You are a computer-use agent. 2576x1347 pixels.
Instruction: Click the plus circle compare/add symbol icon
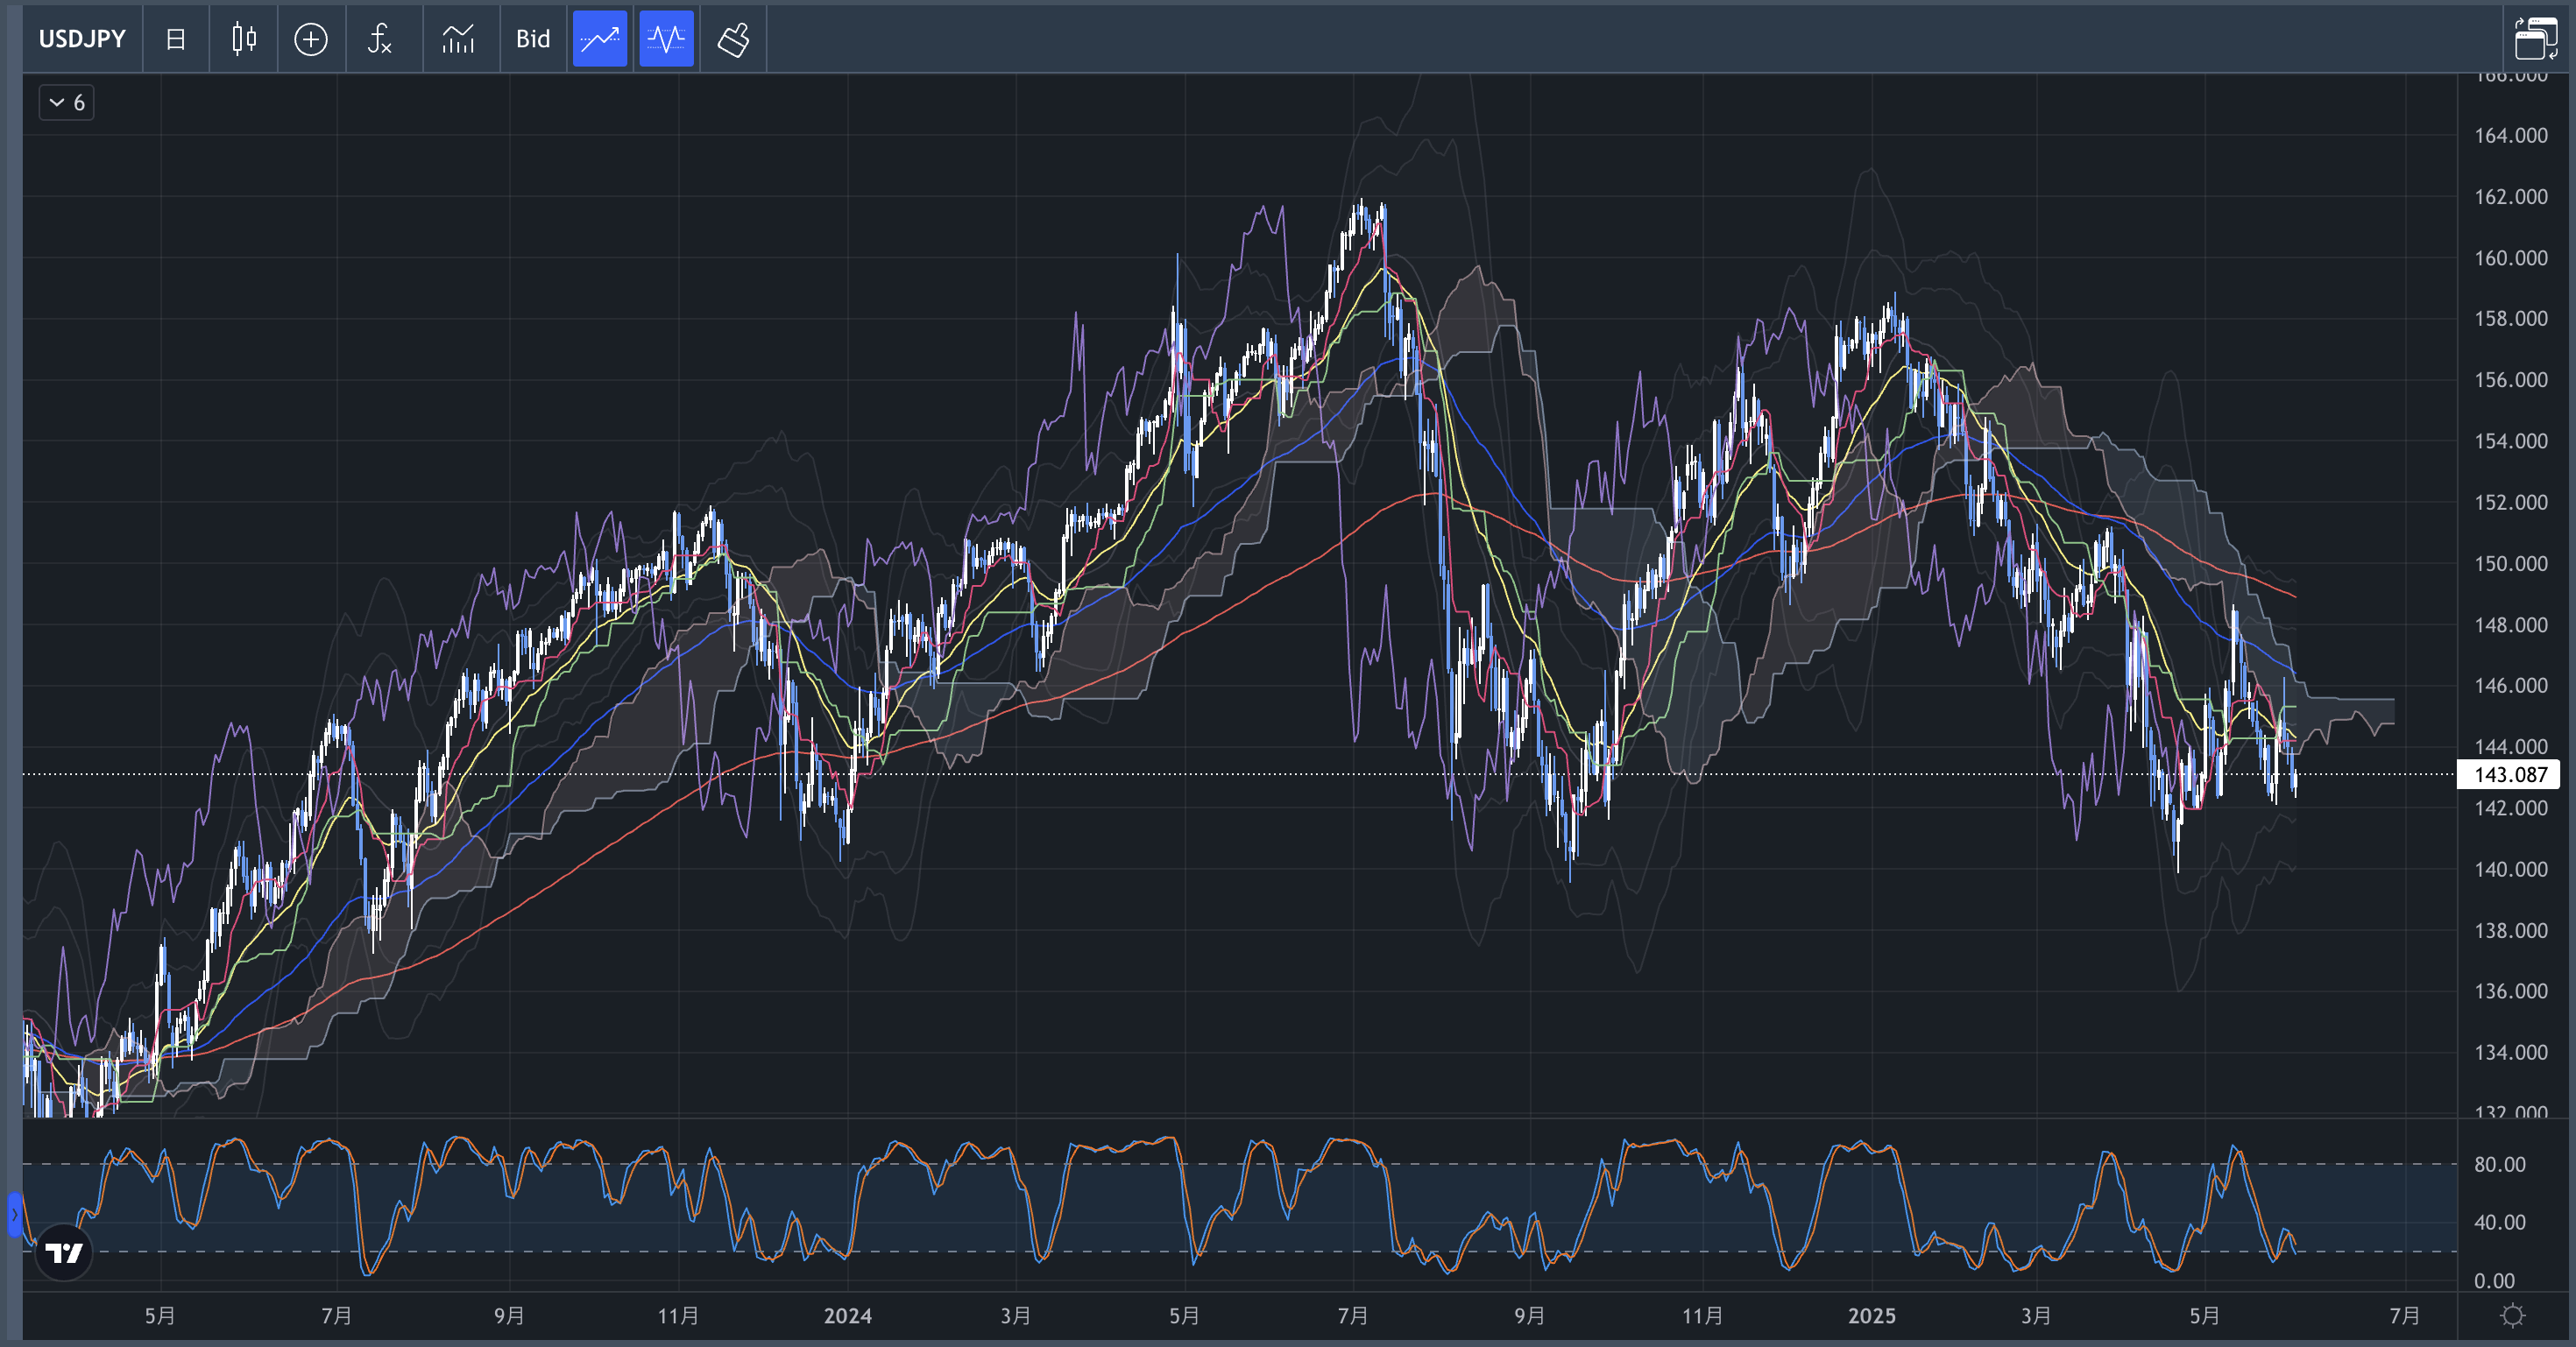point(311,39)
